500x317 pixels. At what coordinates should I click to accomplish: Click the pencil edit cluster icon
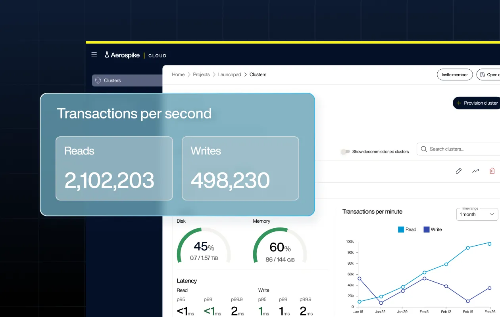pyautogui.click(x=459, y=171)
